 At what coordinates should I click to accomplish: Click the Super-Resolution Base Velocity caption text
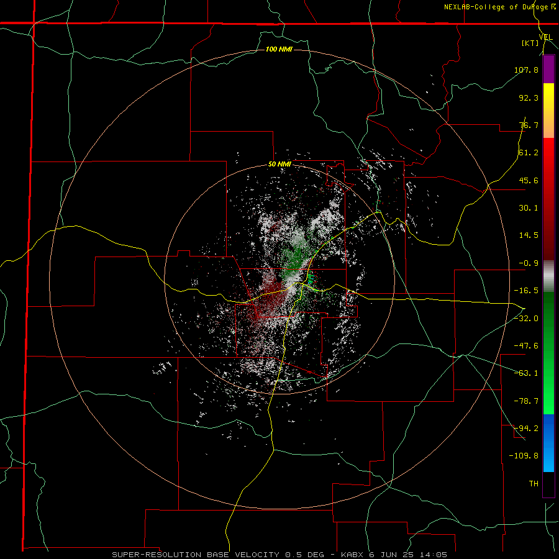point(279,555)
